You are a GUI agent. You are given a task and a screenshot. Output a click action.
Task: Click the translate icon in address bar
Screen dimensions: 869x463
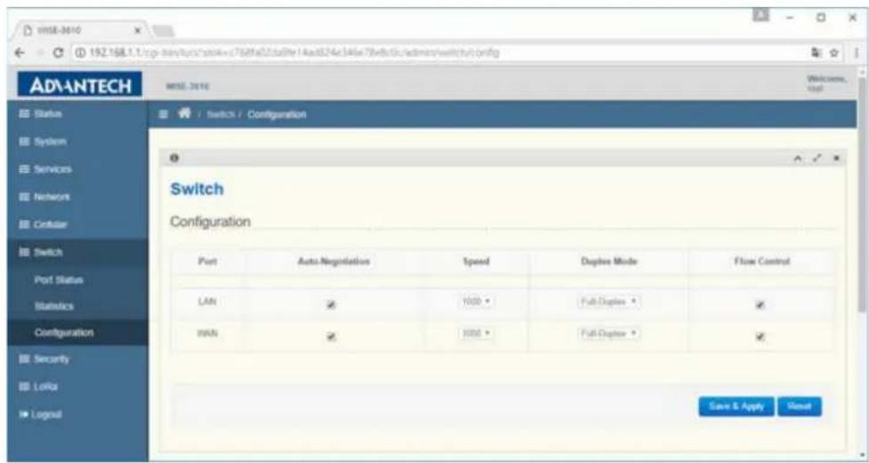click(817, 53)
